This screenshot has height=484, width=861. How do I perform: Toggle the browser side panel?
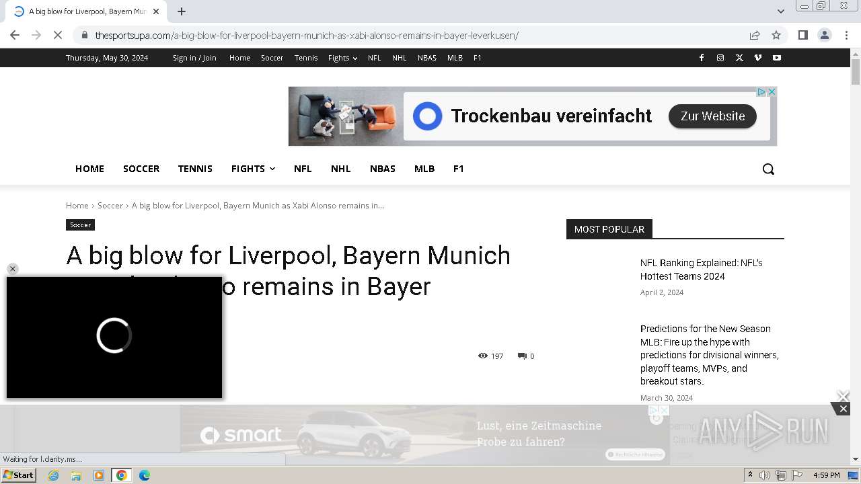(x=802, y=35)
